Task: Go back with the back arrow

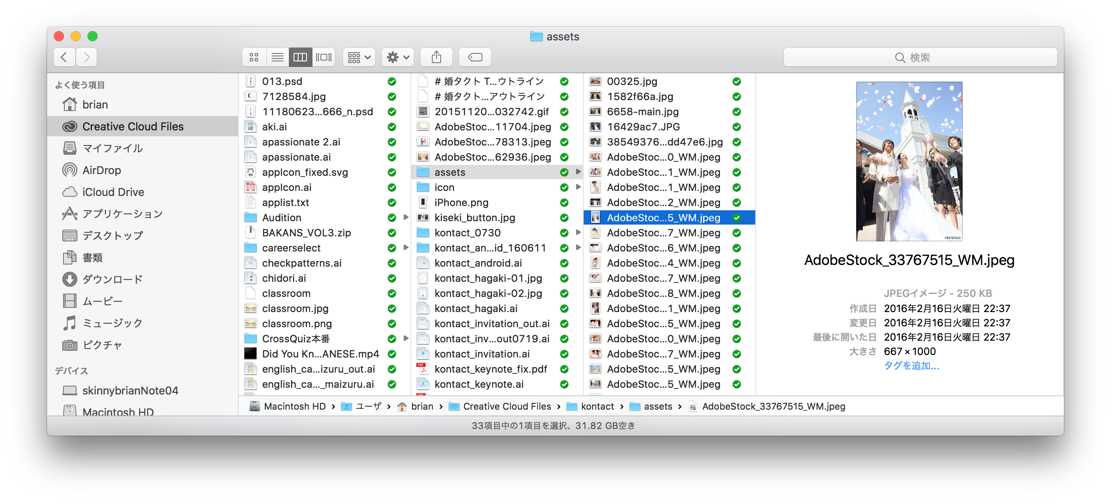Action: coord(64,57)
